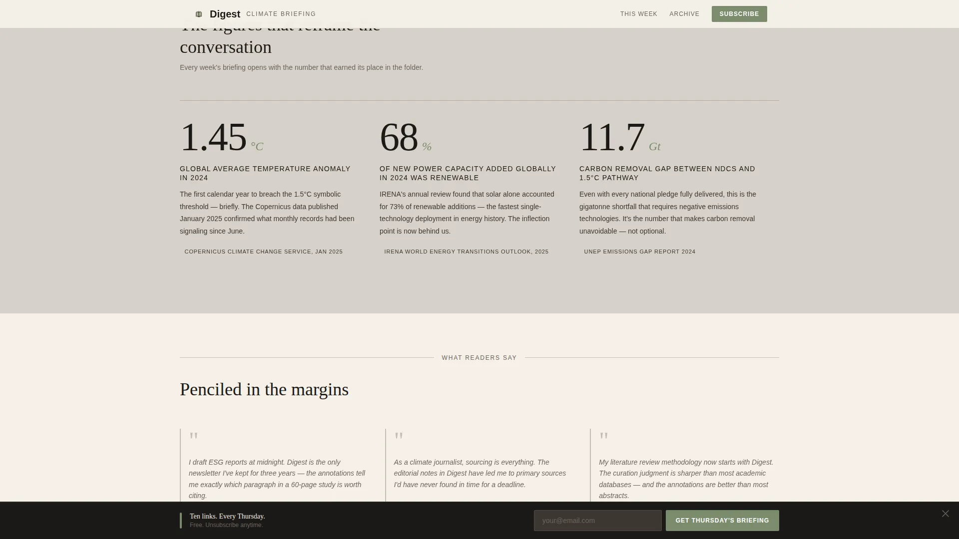Click Get Thursday's Briefing button

[722, 521]
